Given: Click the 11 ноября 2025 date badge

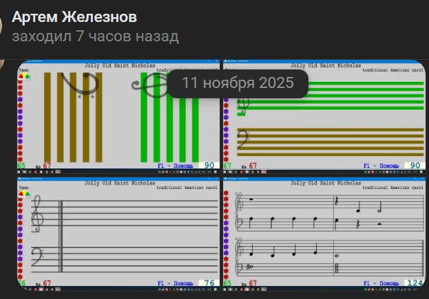Looking at the screenshot, I should 238,83.
